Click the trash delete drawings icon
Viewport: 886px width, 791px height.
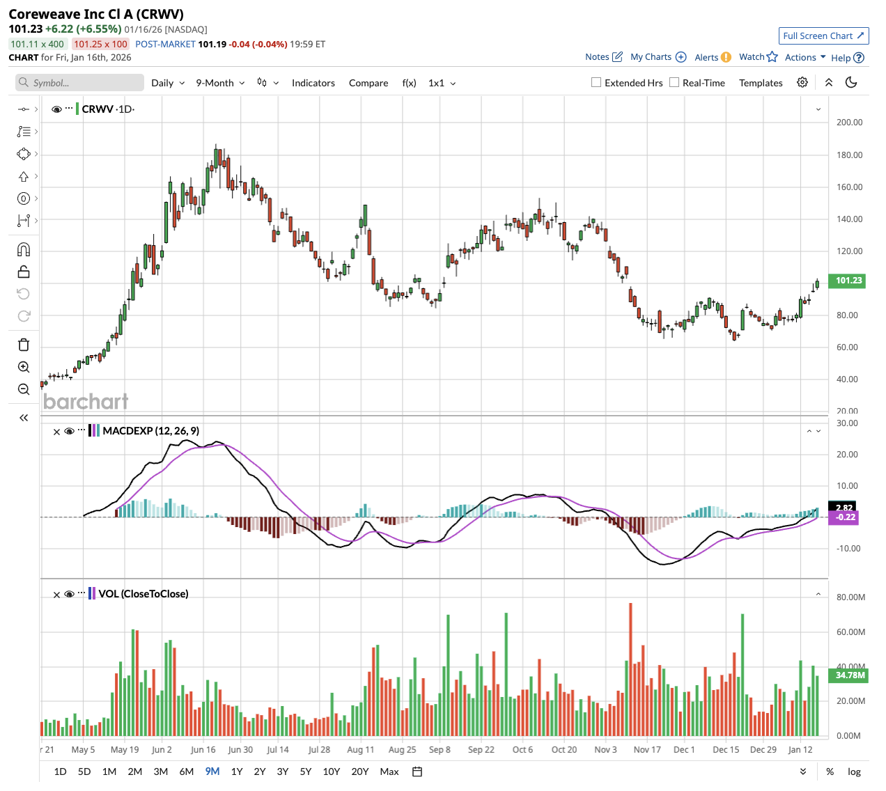coord(24,345)
